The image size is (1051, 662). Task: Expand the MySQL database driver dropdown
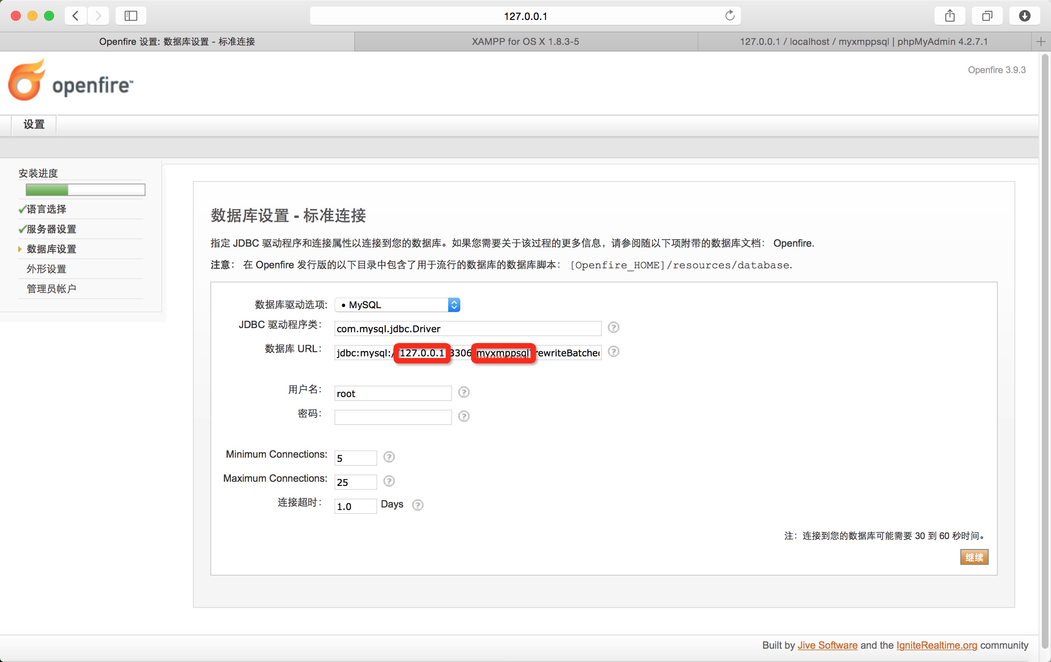(x=397, y=305)
